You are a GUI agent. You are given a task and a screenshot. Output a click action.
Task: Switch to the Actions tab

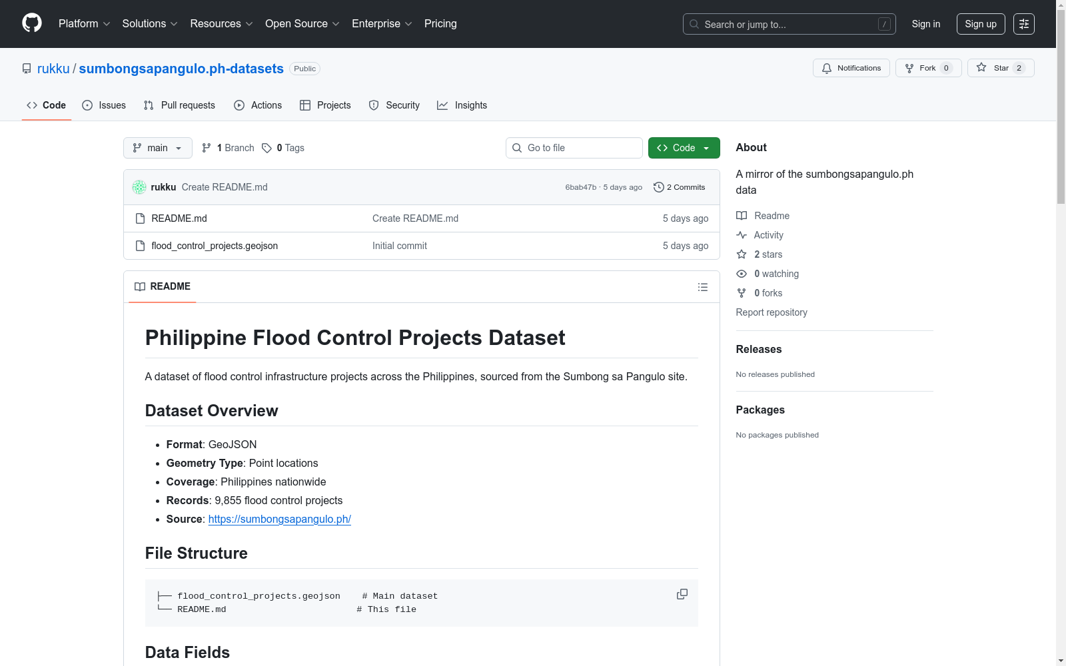coord(258,105)
